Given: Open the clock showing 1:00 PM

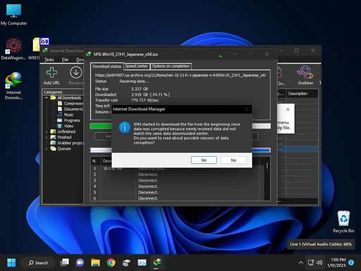Looking at the screenshot, I should [336, 263].
